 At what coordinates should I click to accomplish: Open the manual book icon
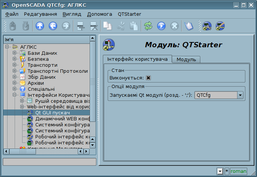189,26
